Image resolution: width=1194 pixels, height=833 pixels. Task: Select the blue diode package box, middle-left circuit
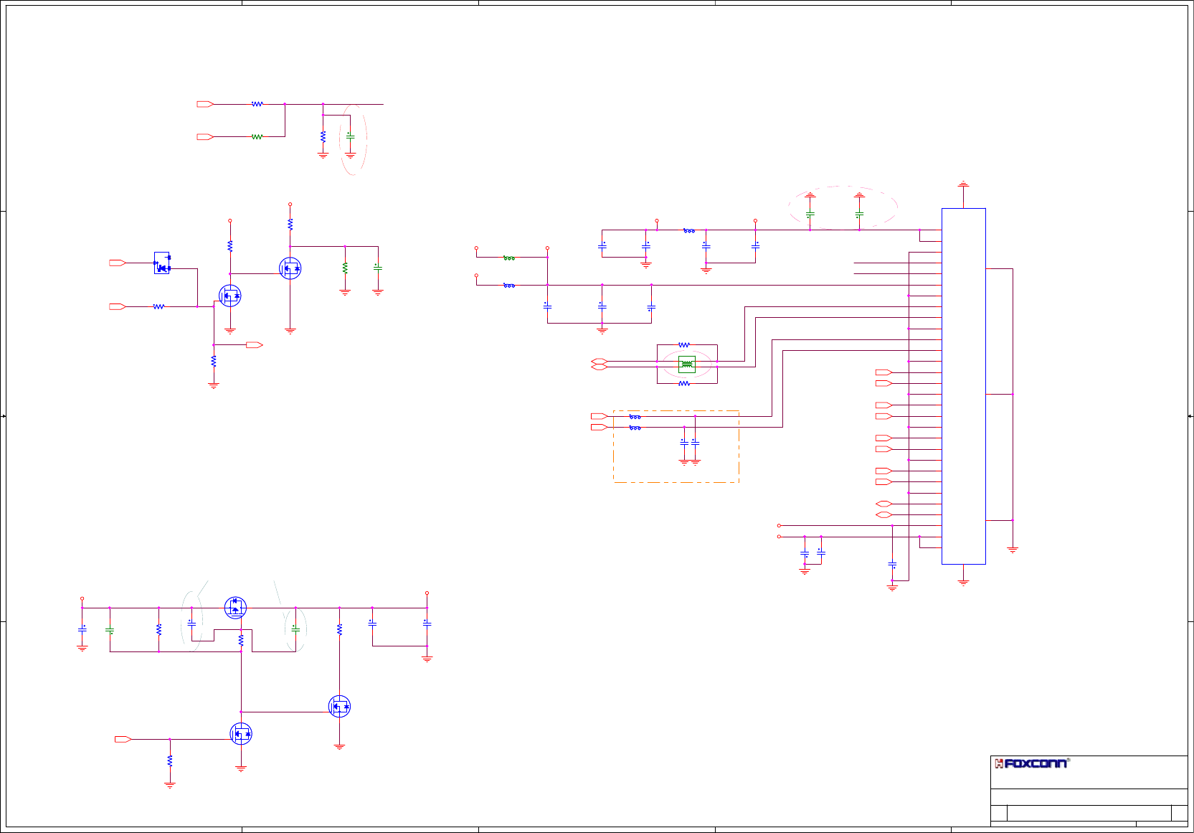coord(162,263)
